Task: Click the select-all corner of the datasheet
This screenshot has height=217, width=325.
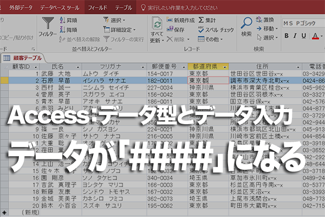Action: coord(4,67)
